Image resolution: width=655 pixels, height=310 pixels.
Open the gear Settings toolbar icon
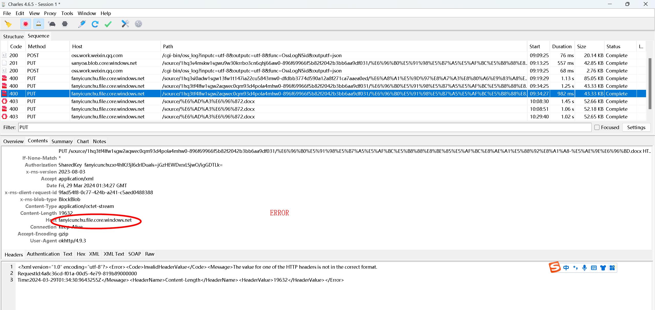138,24
